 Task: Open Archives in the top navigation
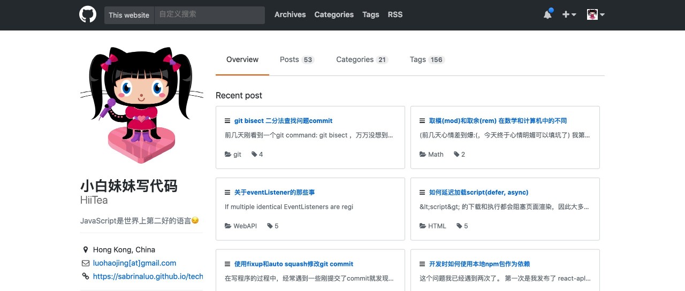coord(290,14)
